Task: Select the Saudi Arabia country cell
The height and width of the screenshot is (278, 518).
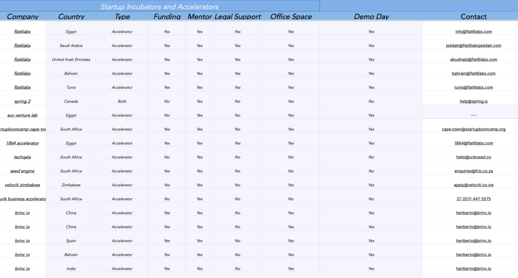Action: tap(71, 45)
